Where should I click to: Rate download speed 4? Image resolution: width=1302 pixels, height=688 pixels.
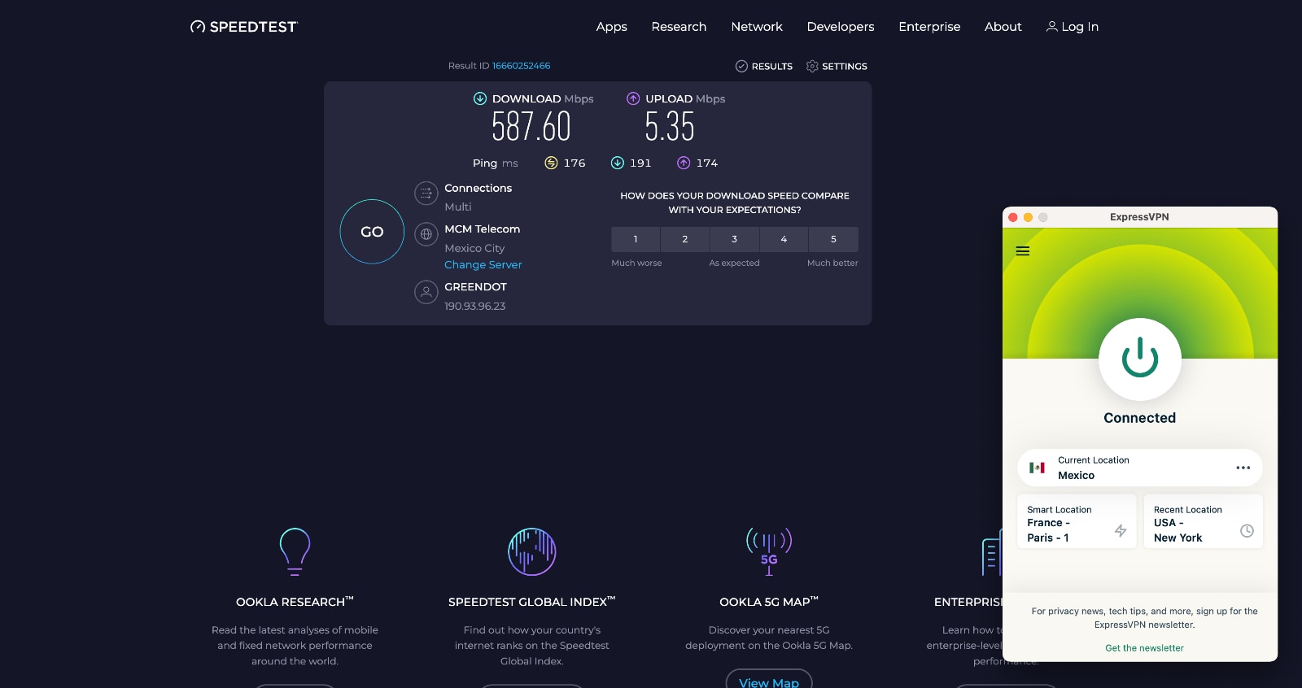(784, 239)
